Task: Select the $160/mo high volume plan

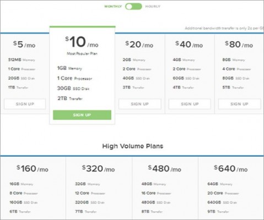Action: coord(33,169)
